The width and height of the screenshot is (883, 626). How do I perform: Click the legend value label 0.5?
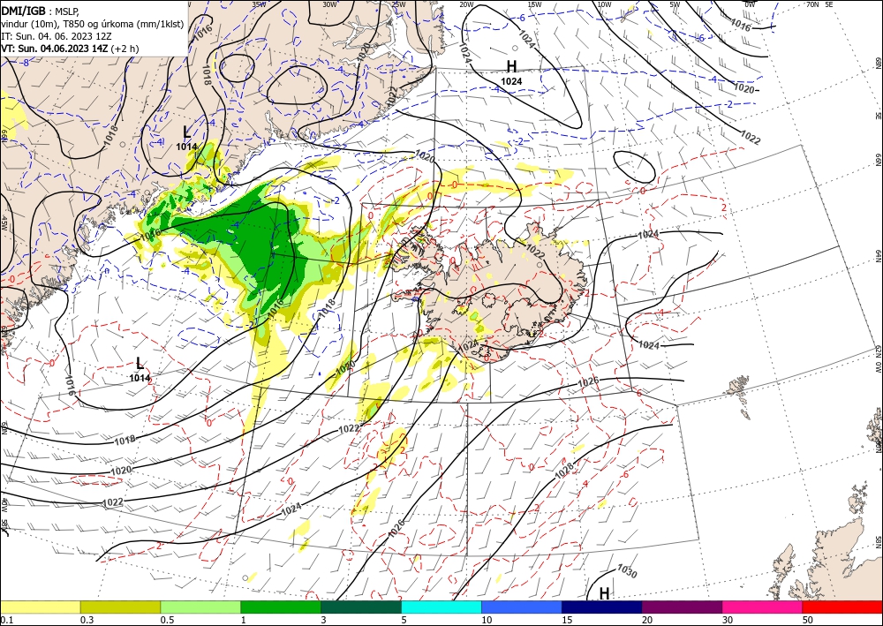click(x=167, y=620)
